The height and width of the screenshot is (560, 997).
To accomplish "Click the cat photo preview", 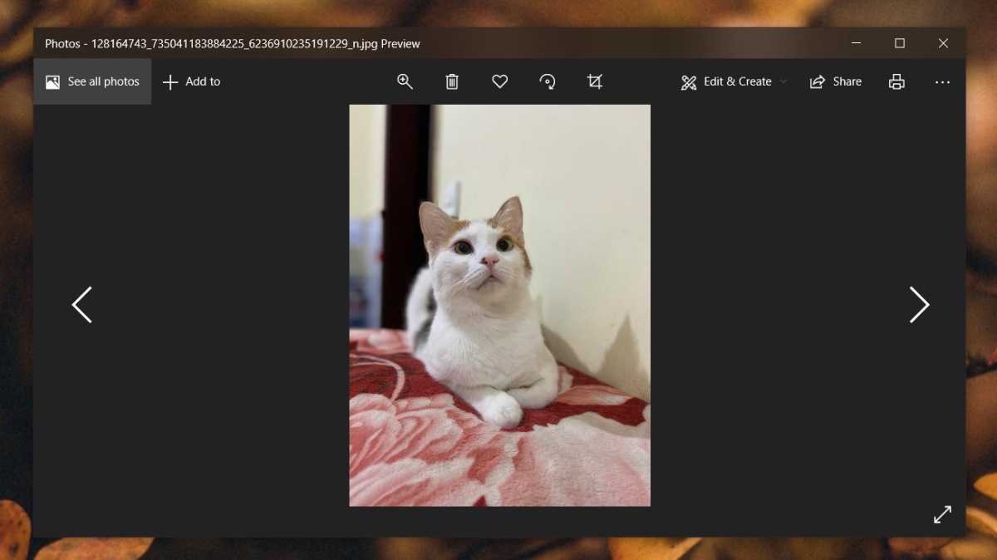I will coord(499,305).
